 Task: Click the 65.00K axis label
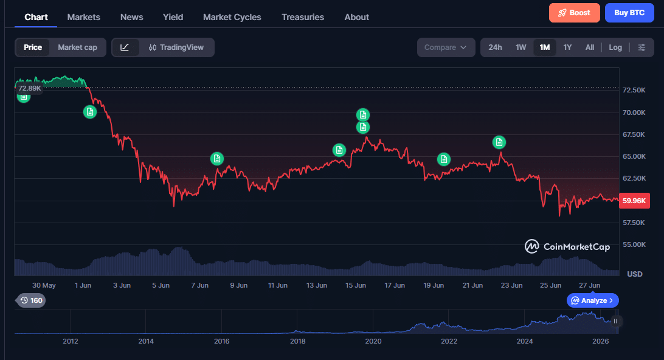634,156
